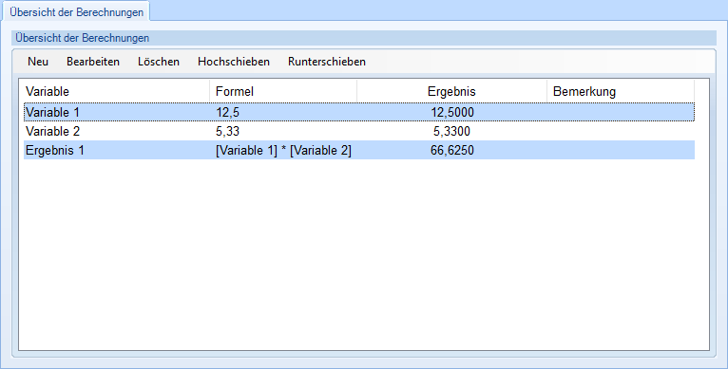
Task: Sort by the Formel column header
Action: [283, 91]
